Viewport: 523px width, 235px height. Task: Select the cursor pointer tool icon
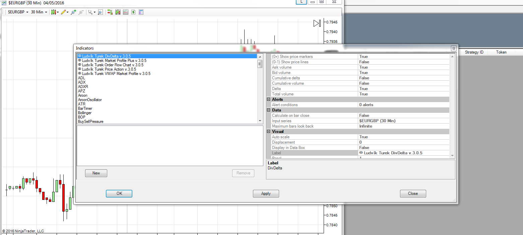[90, 12]
